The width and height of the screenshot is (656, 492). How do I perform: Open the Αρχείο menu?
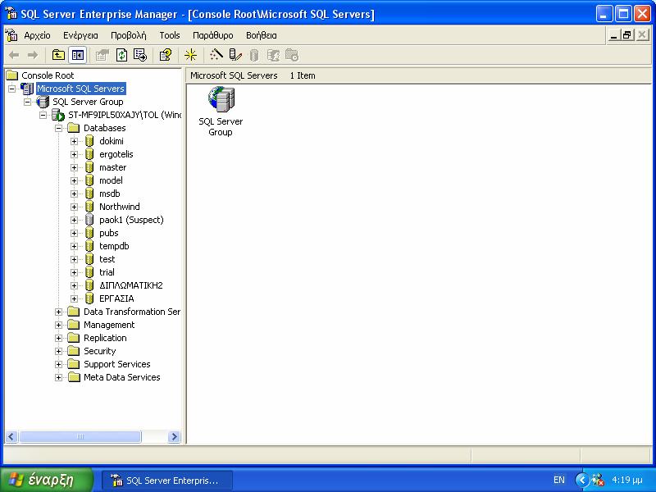37,35
